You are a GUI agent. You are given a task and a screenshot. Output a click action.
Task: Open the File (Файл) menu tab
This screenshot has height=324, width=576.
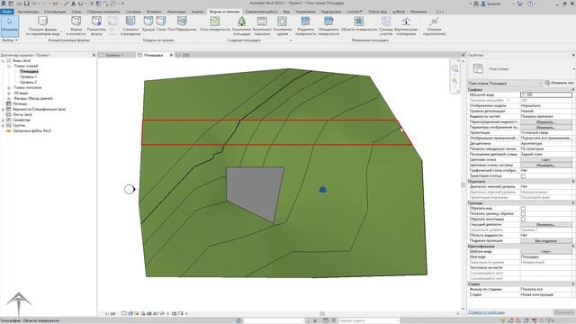[6, 12]
